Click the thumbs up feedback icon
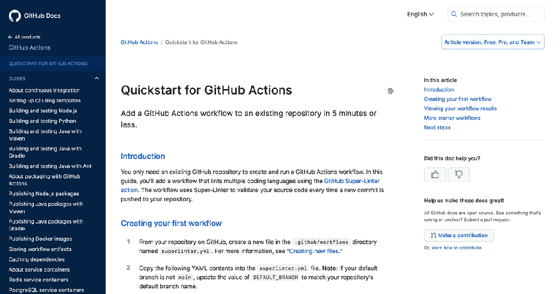 [x=435, y=175]
